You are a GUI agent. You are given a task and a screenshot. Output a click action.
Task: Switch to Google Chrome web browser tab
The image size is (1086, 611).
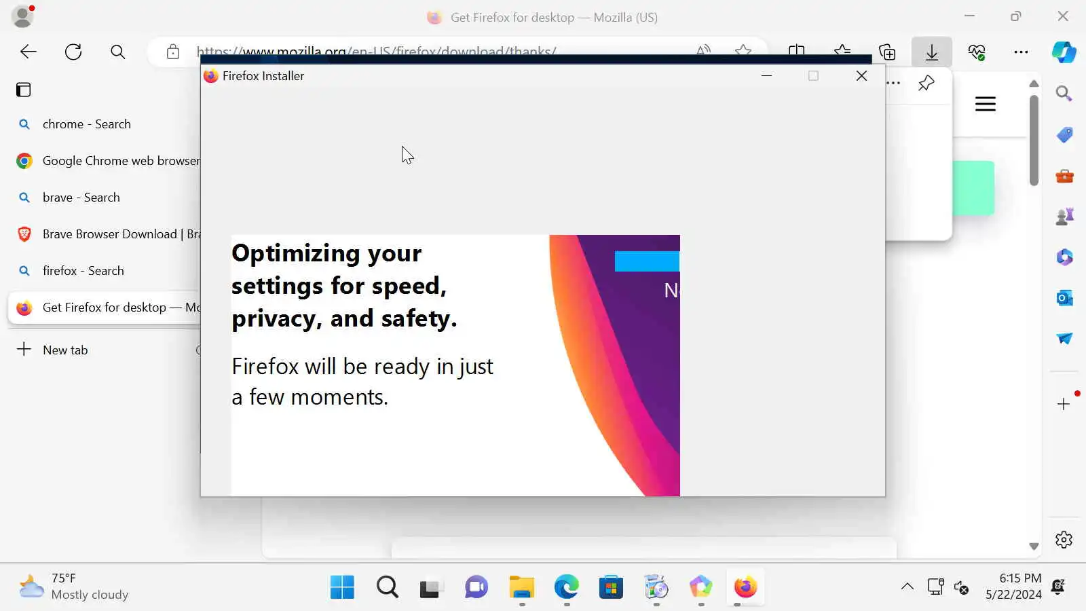pos(105,161)
